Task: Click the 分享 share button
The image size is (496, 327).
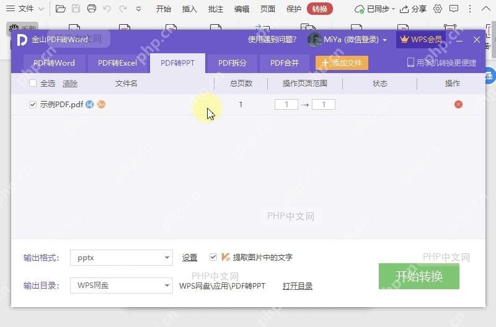Action: [413, 9]
